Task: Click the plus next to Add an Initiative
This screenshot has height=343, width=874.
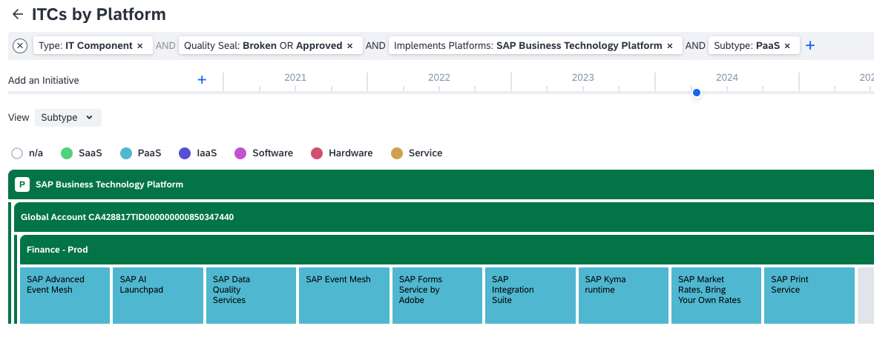Action: click(x=202, y=80)
